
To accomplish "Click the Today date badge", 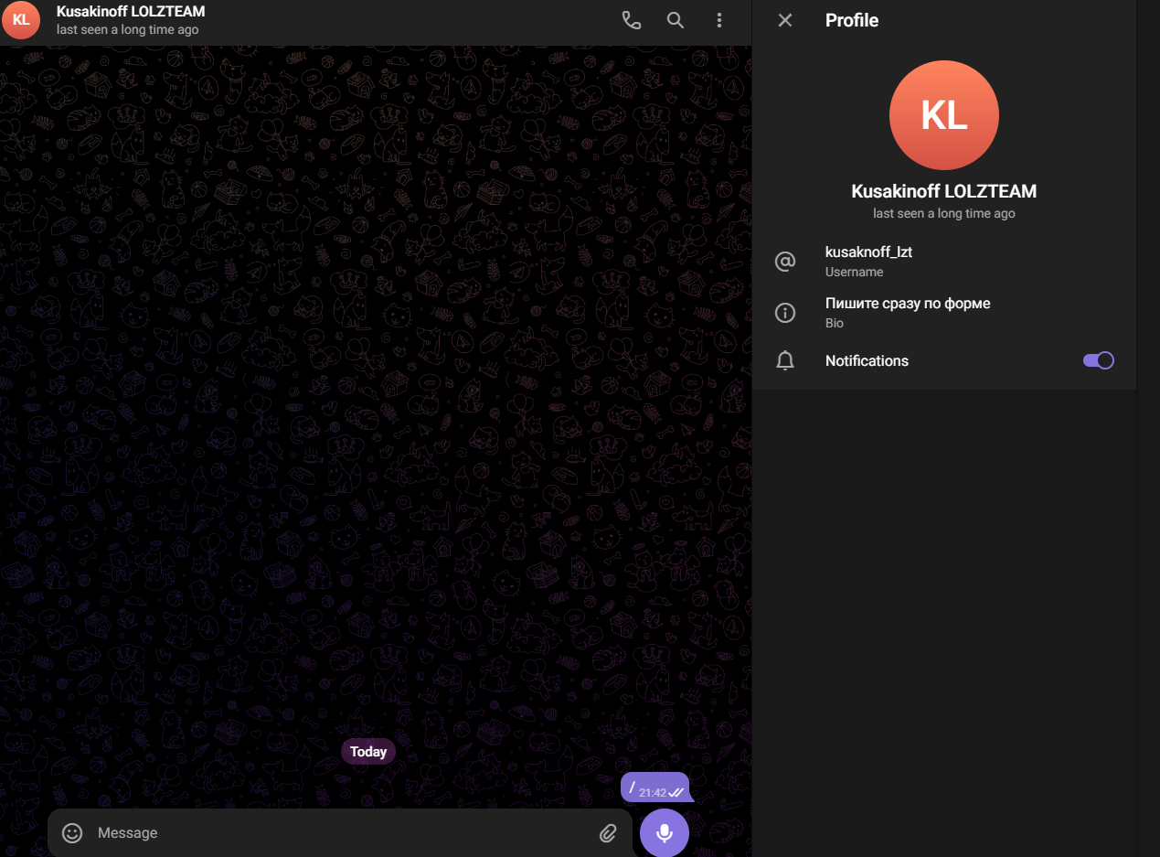I will point(368,752).
